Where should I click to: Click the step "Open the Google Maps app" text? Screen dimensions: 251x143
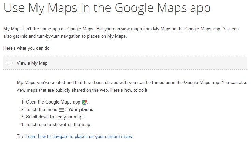[53, 102]
